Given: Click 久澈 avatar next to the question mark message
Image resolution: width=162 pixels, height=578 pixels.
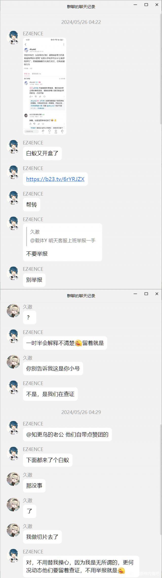Looking at the screenshot, I should (13, 311).
